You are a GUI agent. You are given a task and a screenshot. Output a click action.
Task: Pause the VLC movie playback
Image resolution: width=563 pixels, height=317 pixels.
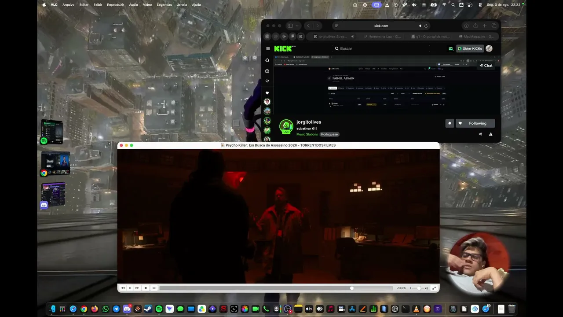click(130, 288)
